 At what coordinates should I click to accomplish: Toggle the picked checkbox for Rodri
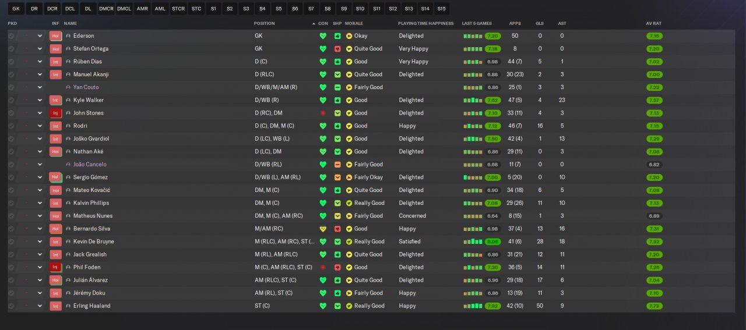click(11, 126)
